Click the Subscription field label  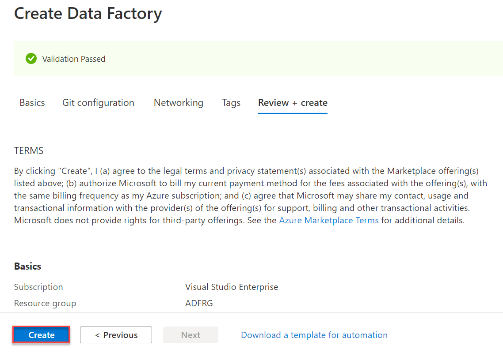tap(38, 287)
